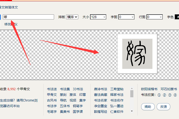
Task: Open the 欧阳询楷书 link
Action: pos(149,89)
